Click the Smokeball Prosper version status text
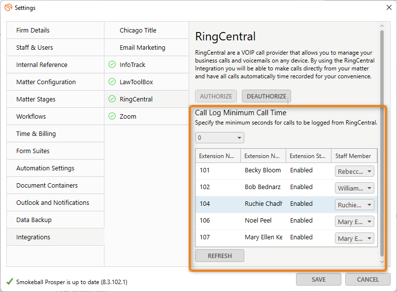 [71, 282]
